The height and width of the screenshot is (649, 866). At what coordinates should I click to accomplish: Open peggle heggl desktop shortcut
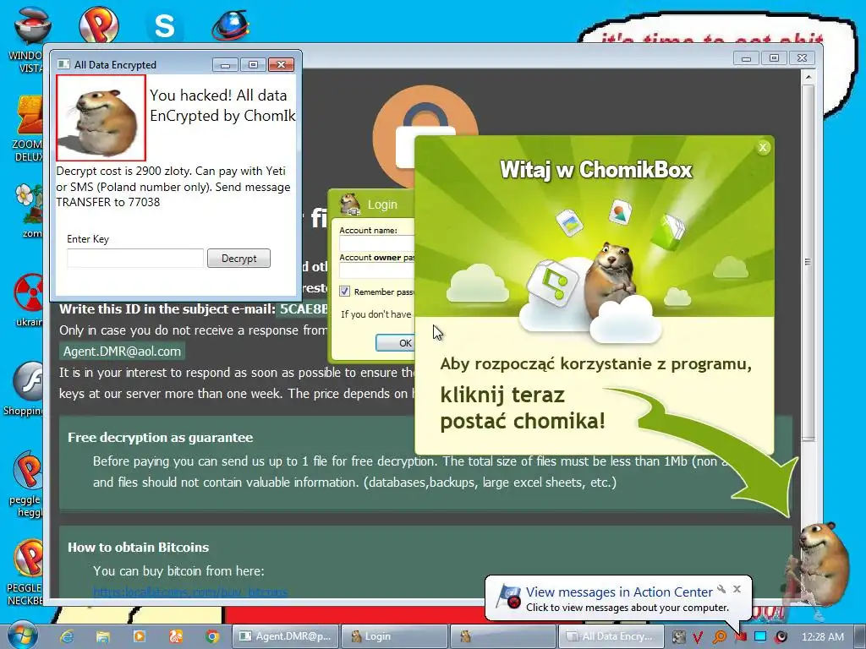click(26, 483)
